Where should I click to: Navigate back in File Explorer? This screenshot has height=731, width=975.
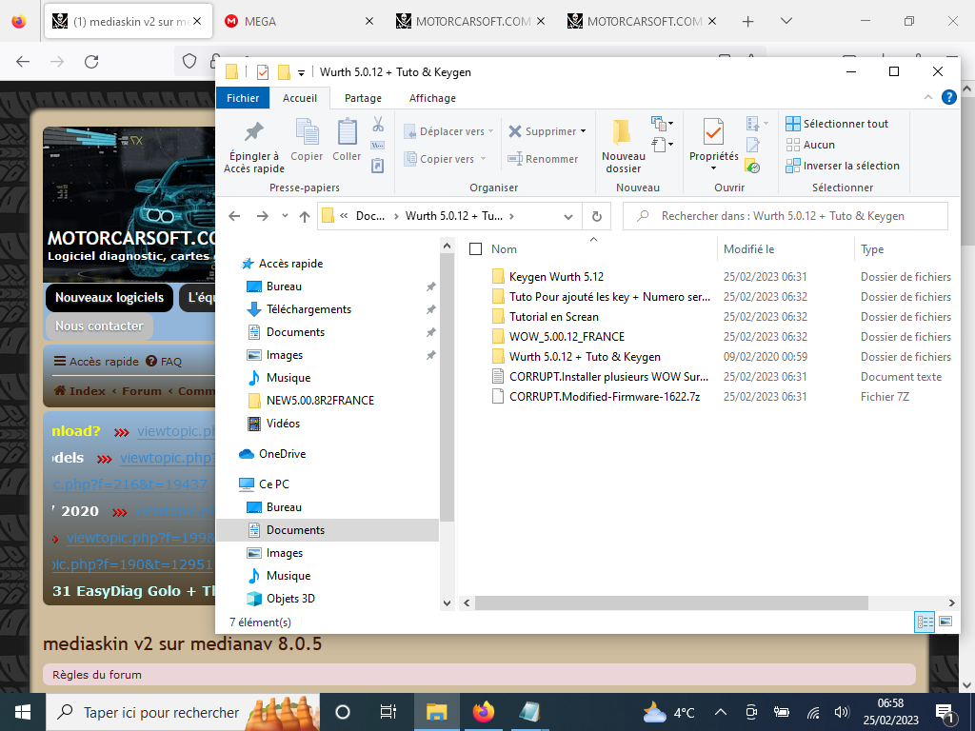(234, 216)
